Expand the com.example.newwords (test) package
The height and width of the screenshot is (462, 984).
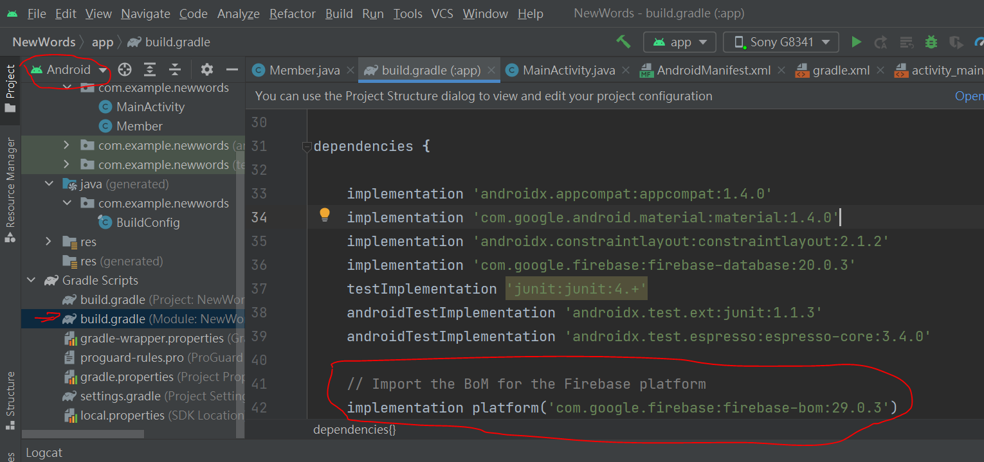coord(66,164)
